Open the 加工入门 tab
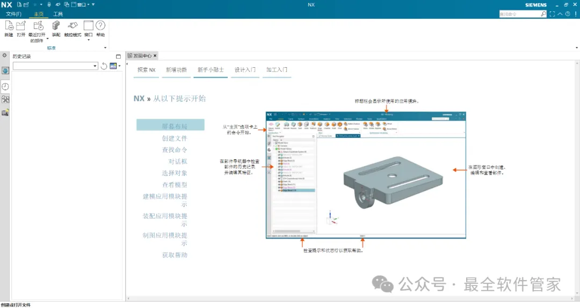The height and width of the screenshot is (308, 580). coord(277,69)
